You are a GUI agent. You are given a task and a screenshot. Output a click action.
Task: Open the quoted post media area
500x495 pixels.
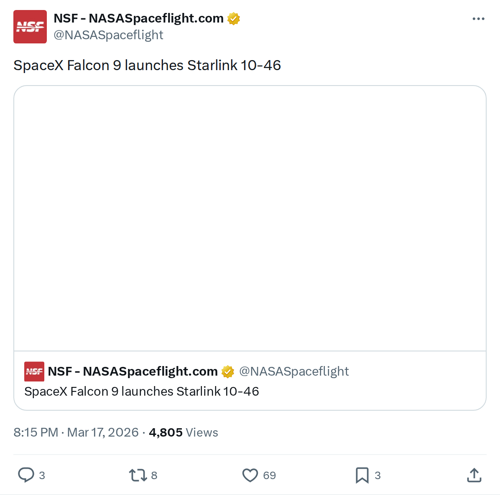point(250,218)
